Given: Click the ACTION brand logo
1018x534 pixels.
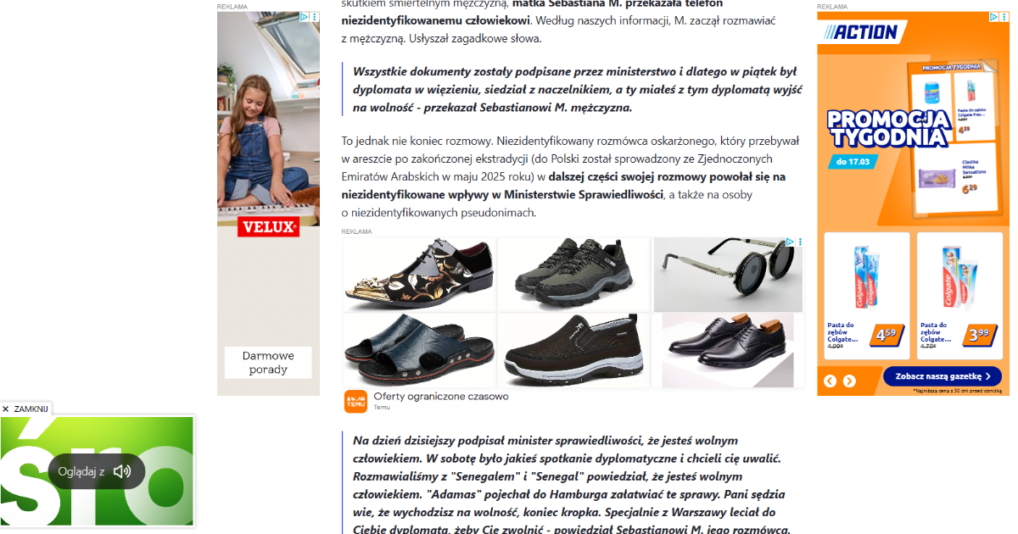Looking at the screenshot, I should pos(860,32).
